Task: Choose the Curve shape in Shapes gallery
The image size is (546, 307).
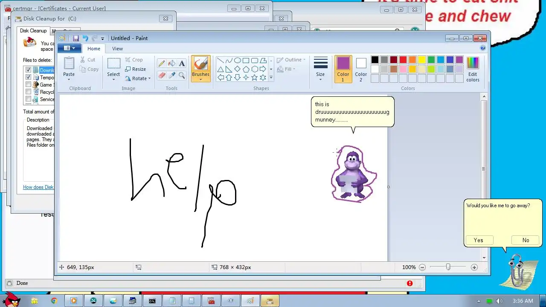Action: click(x=229, y=61)
